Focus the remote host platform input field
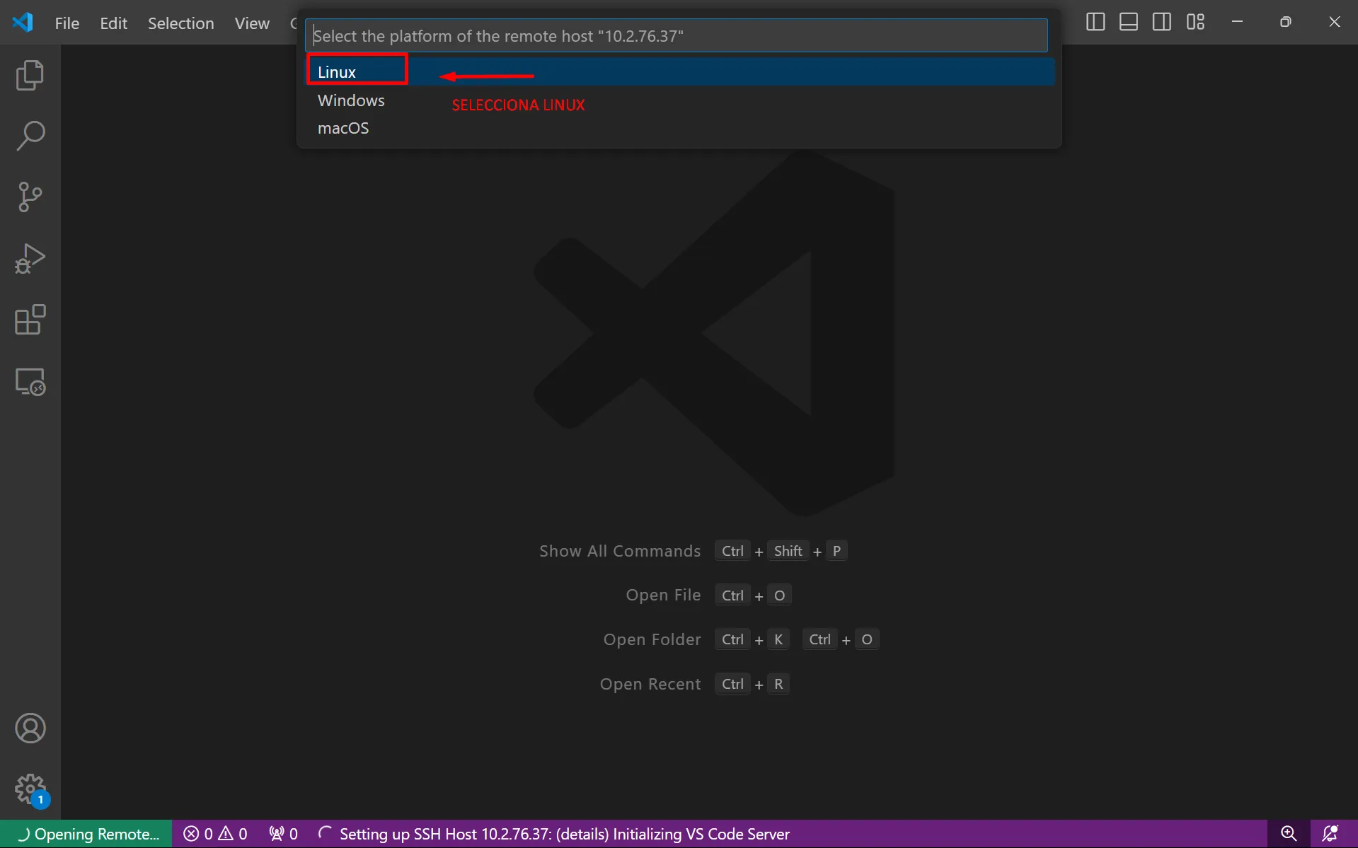Image resolution: width=1358 pixels, height=848 pixels. tap(676, 36)
